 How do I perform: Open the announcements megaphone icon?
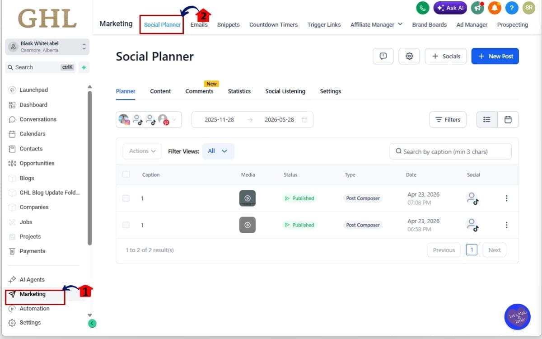pos(477,8)
